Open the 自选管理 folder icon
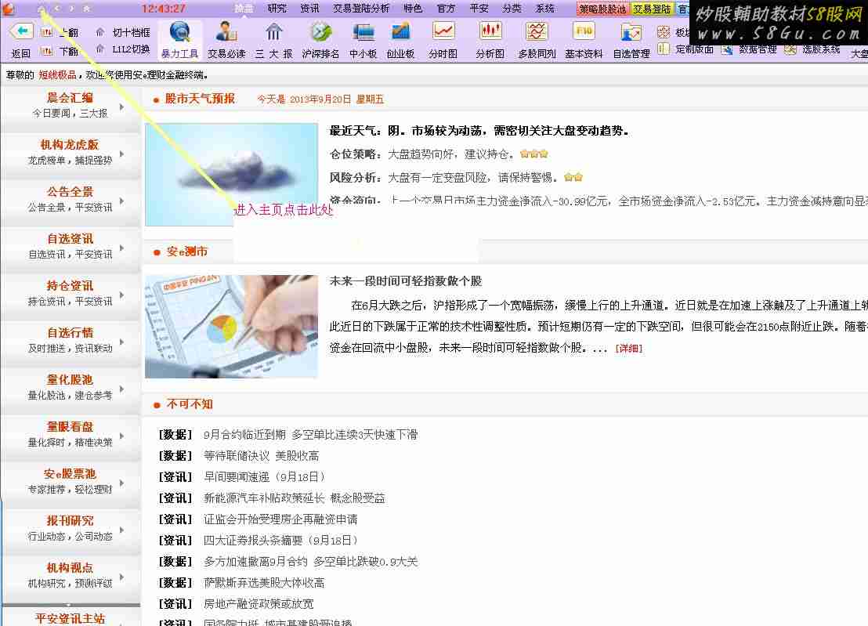This screenshot has width=868, height=626. pyautogui.click(x=631, y=32)
